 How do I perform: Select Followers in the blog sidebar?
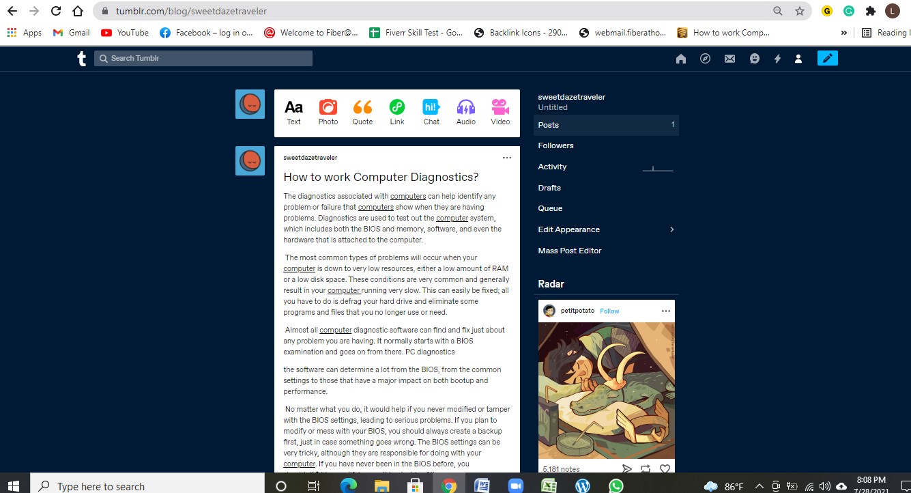(x=555, y=145)
